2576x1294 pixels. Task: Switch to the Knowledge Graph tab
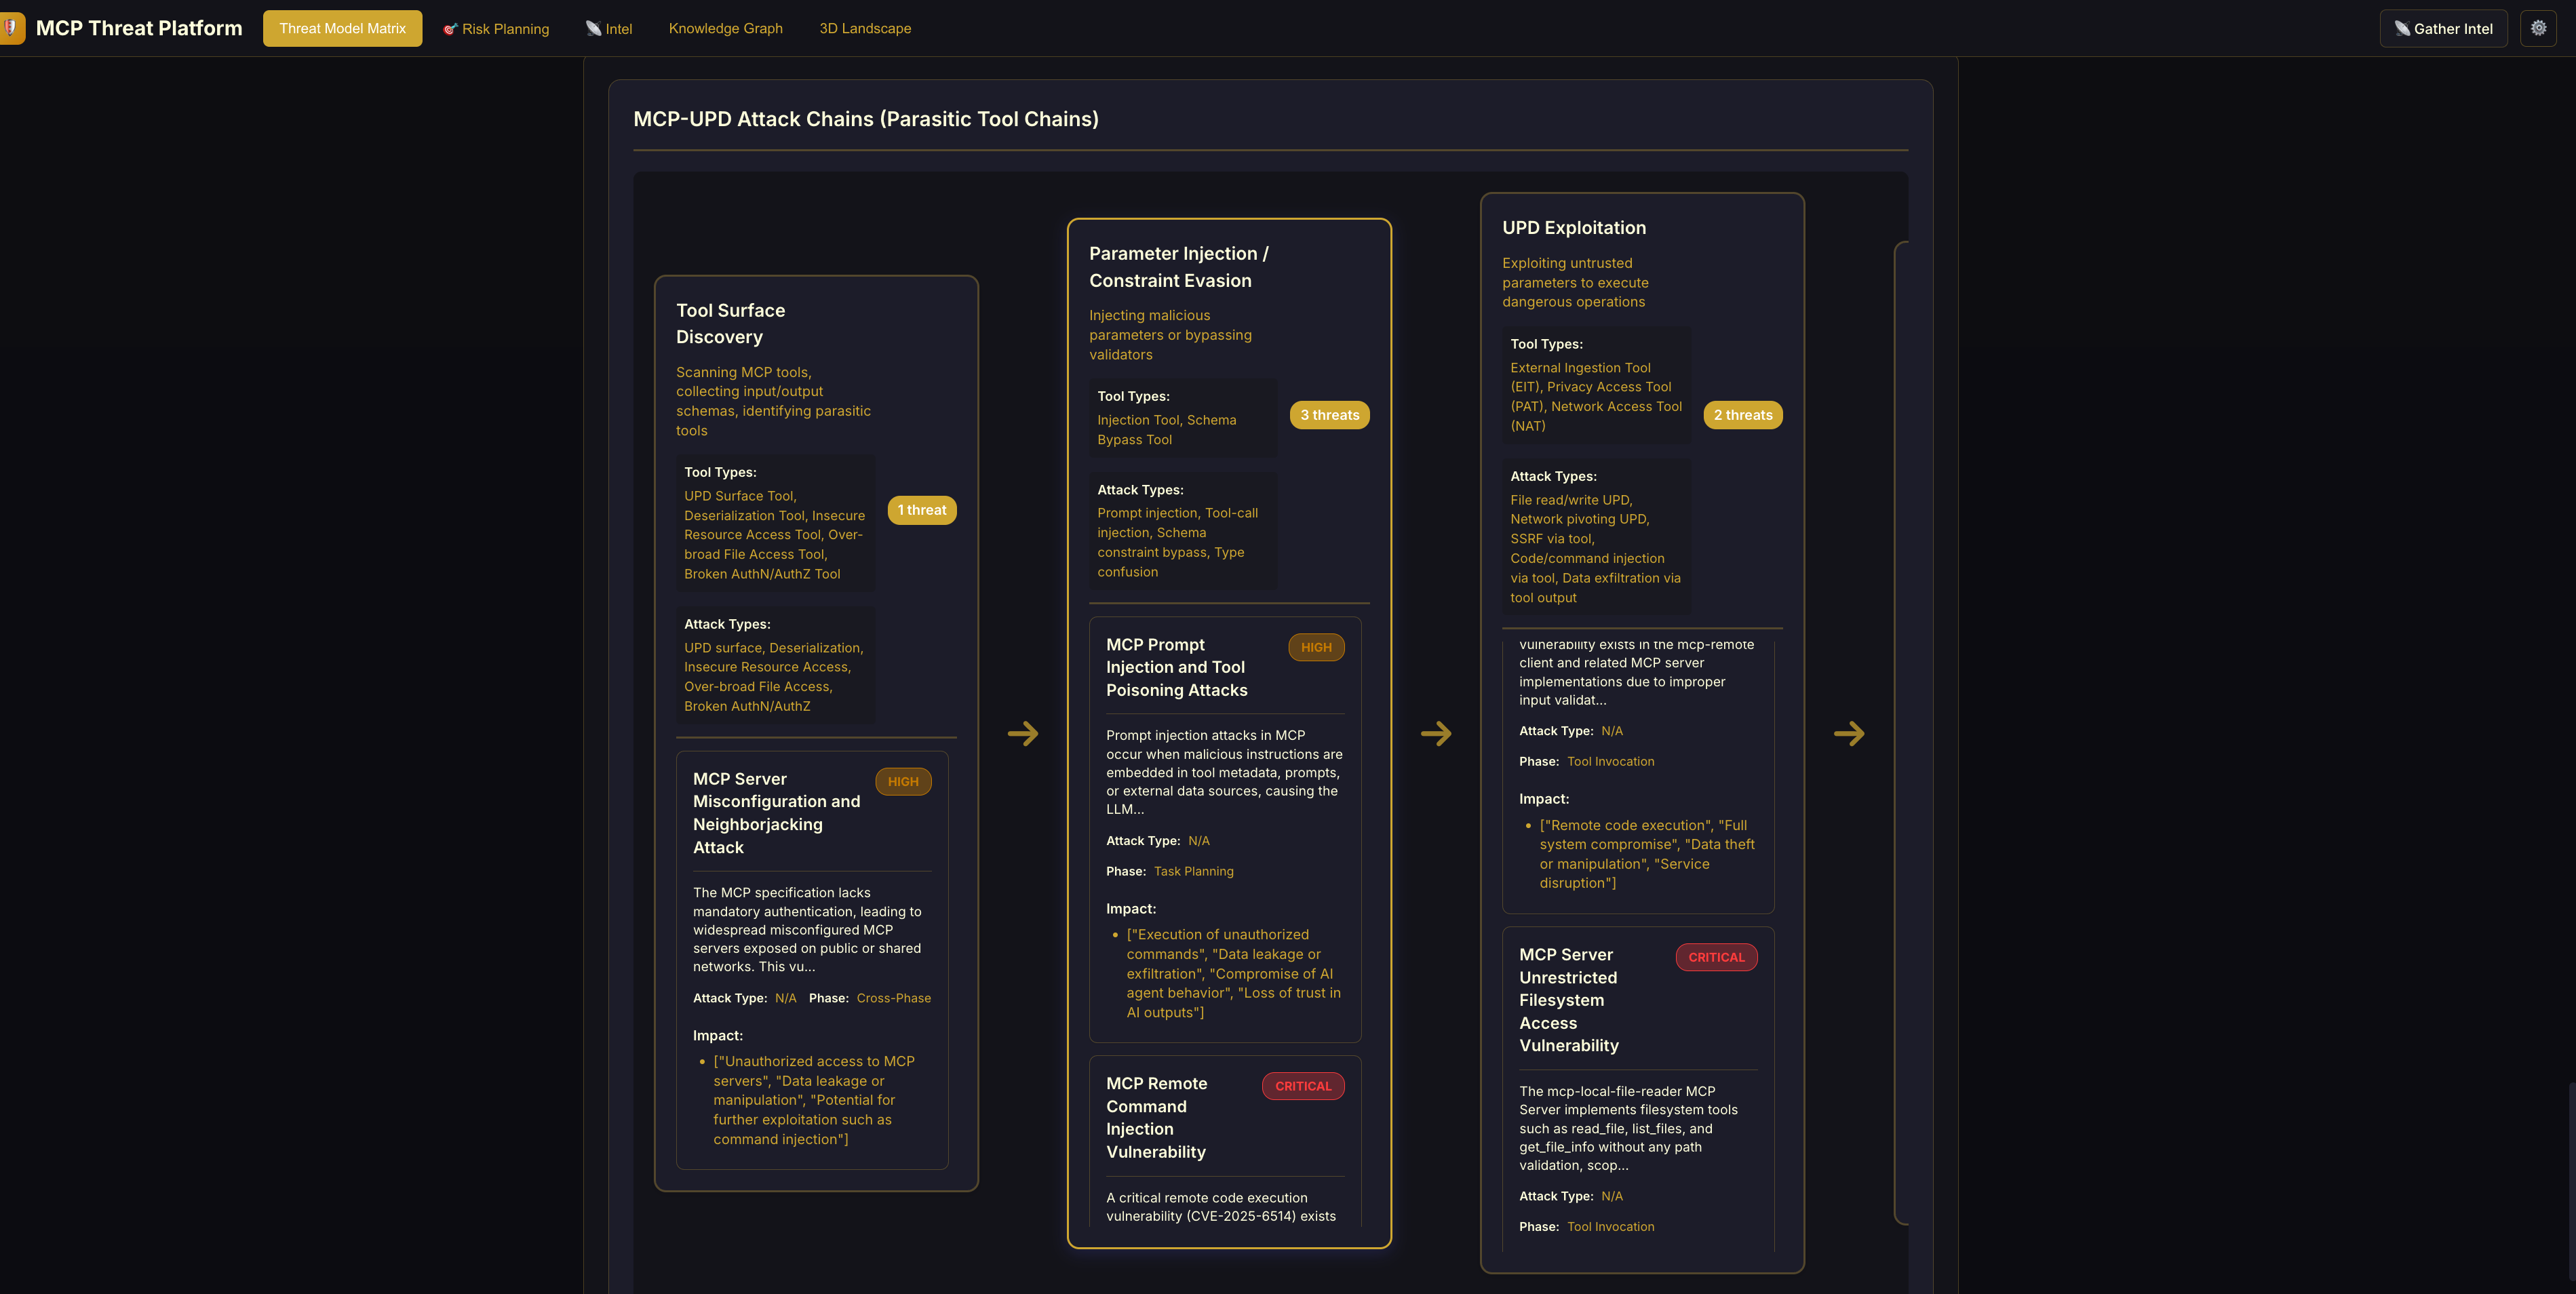(725, 28)
